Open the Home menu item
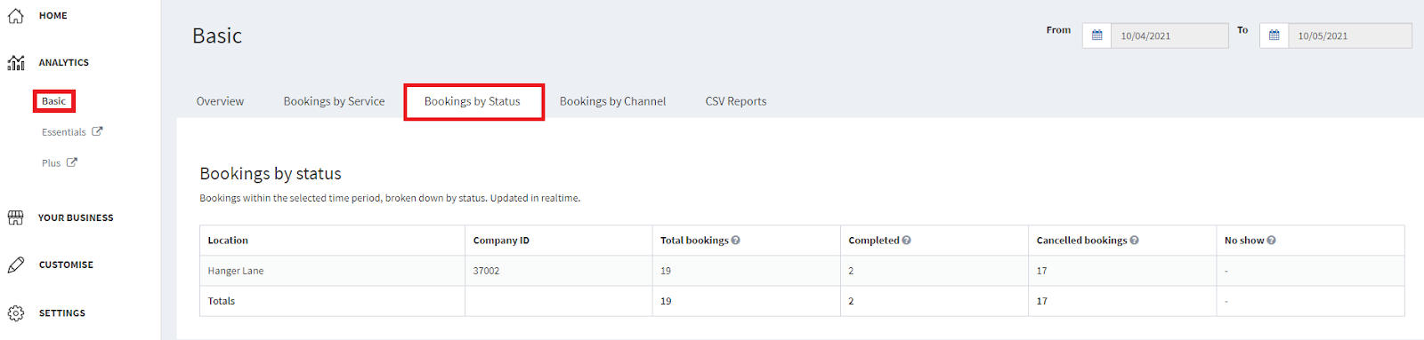 coord(53,16)
